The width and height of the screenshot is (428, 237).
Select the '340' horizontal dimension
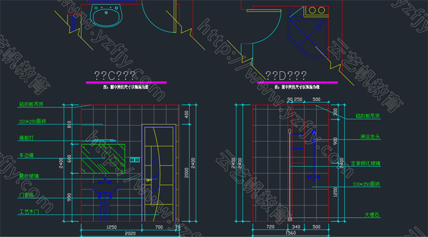[296, 227]
